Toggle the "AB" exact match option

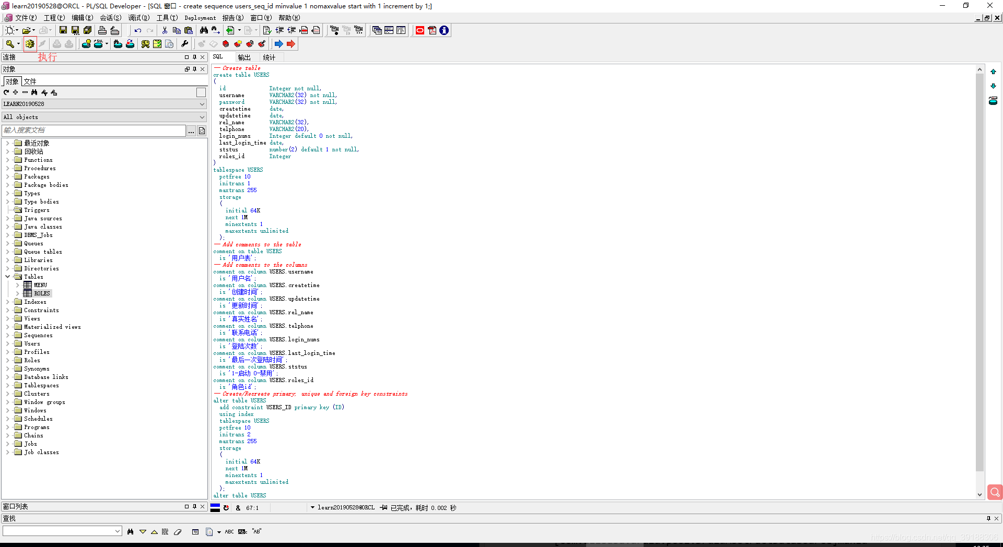coord(256,531)
